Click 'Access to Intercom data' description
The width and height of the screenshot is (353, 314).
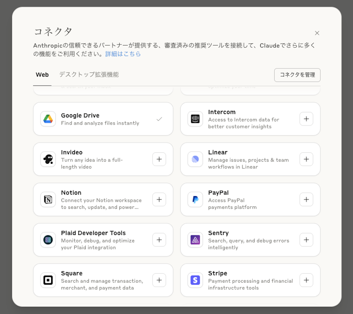[x=243, y=123]
